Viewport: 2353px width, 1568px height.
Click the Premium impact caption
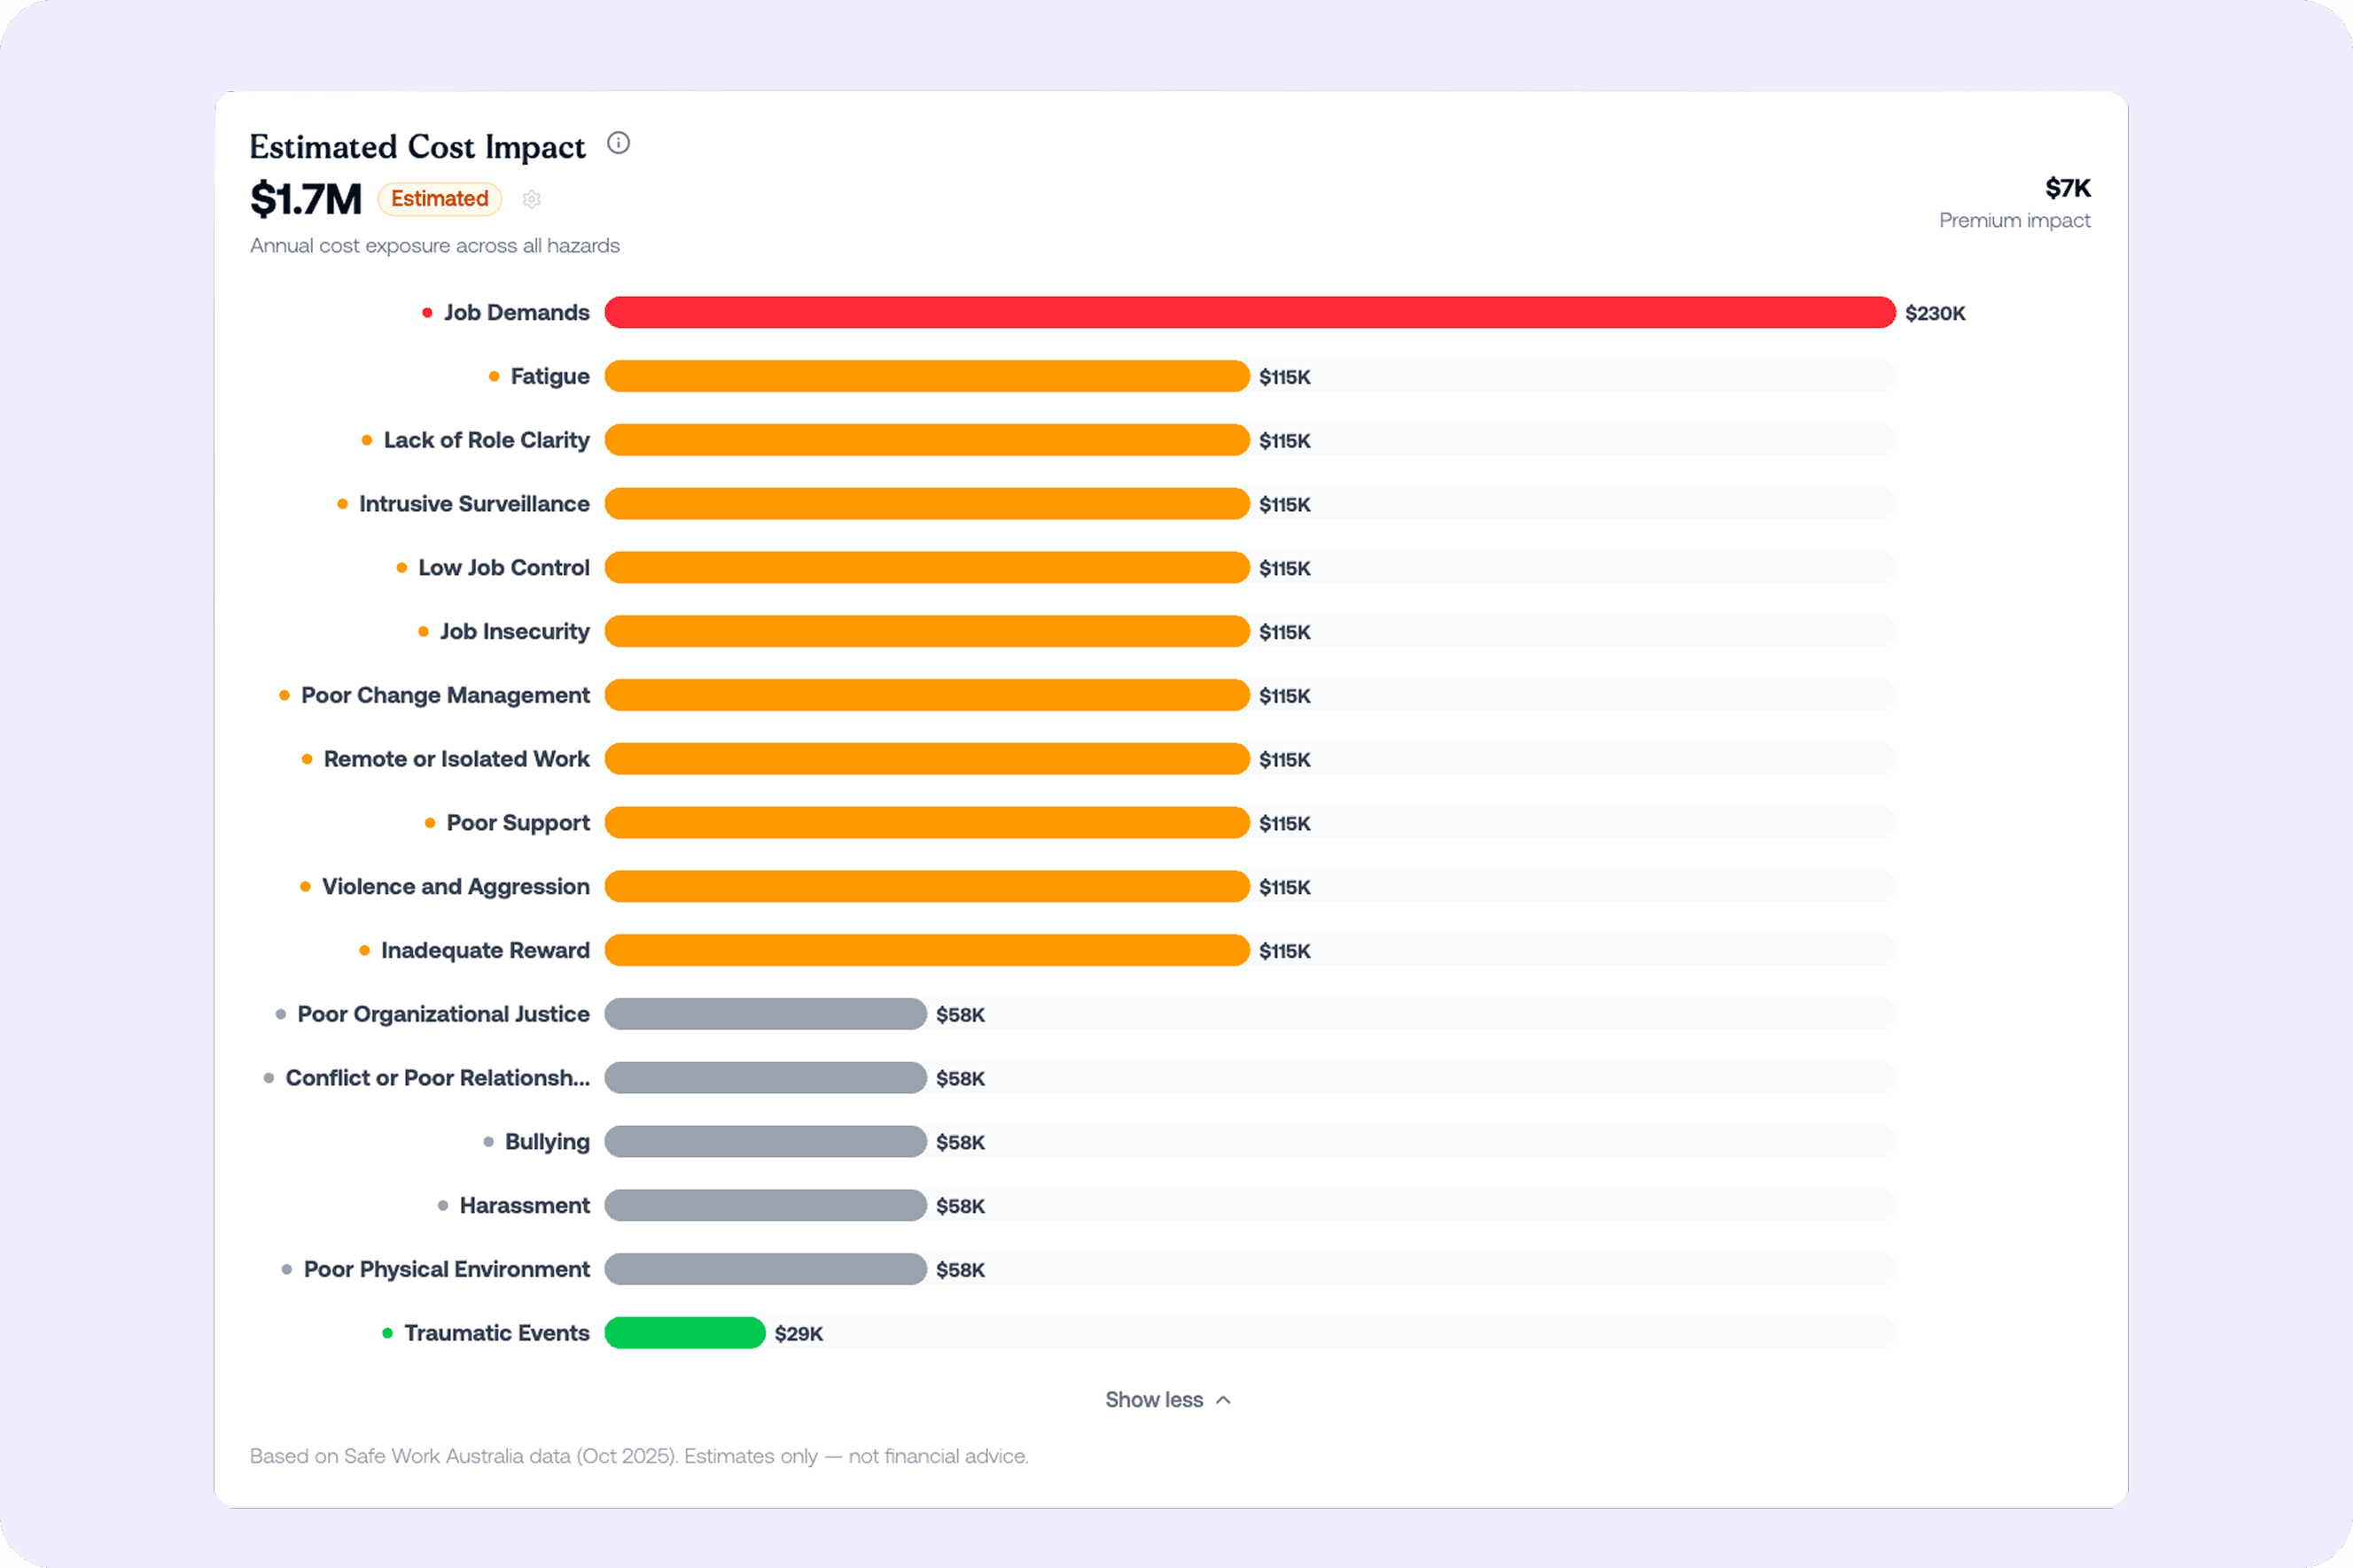[x=2014, y=221]
